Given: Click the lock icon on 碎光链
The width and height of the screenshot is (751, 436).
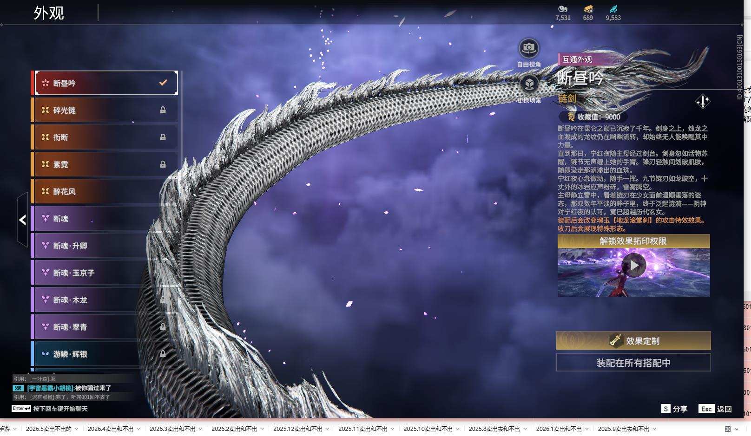Looking at the screenshot, I should pyautogui.click(x=163, y=110).
